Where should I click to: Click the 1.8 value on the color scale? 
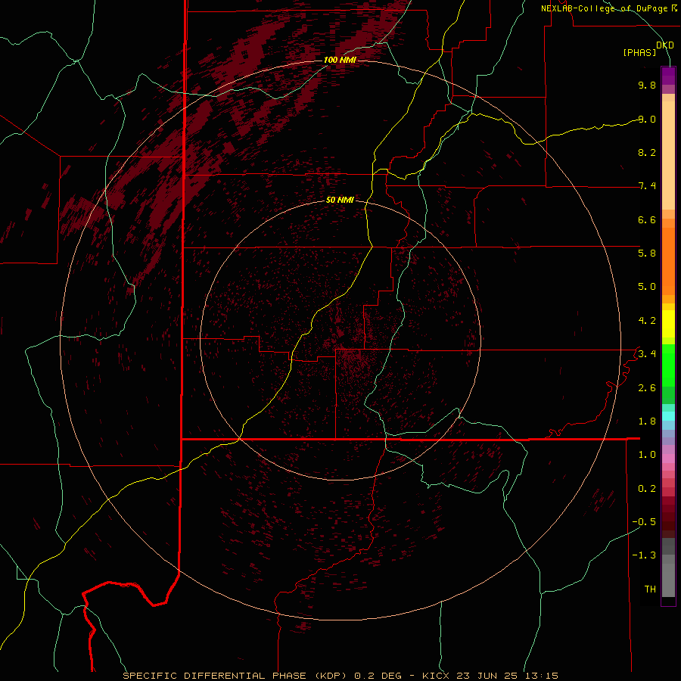coord(647,421)
